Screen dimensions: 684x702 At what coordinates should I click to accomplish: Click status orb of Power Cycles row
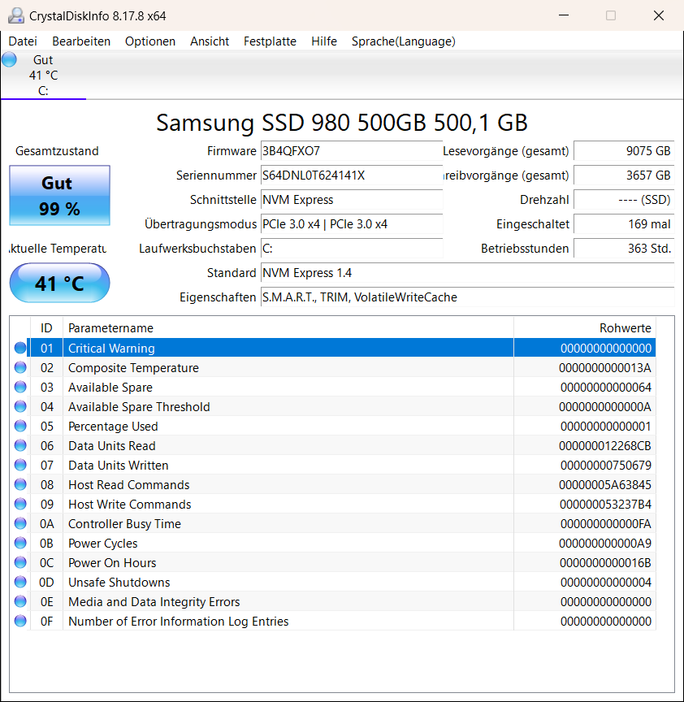20,543
